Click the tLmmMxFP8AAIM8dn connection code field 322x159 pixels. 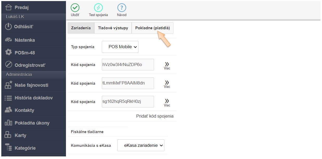[x=128, y=83]
